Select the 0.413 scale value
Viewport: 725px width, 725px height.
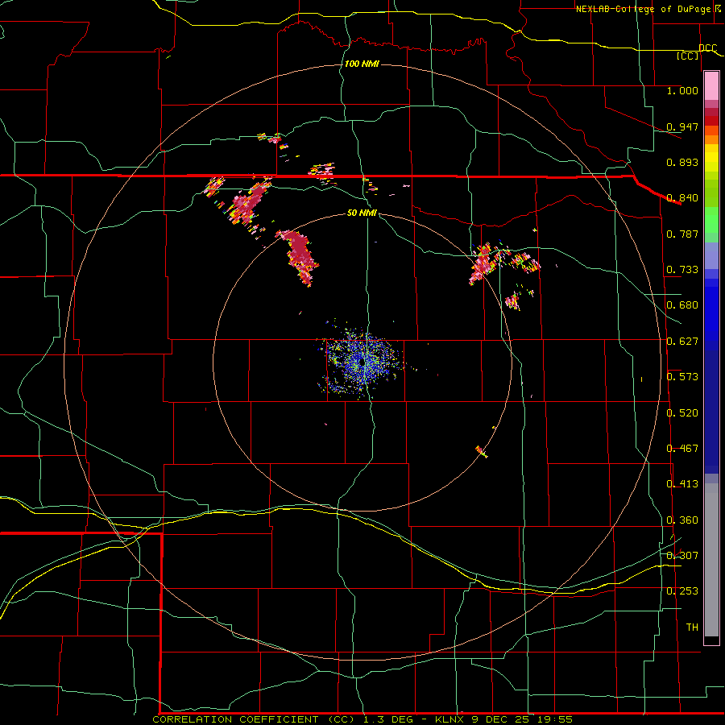point(682,484)
